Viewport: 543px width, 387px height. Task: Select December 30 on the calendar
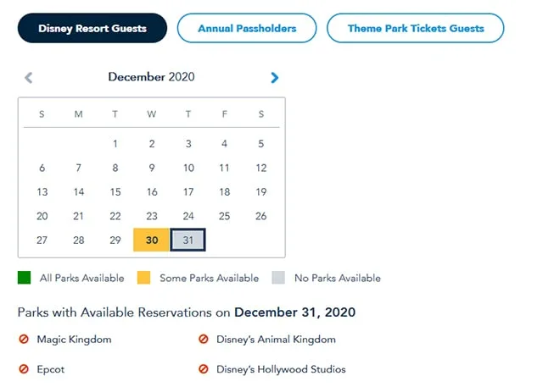(x=151, y=240)
